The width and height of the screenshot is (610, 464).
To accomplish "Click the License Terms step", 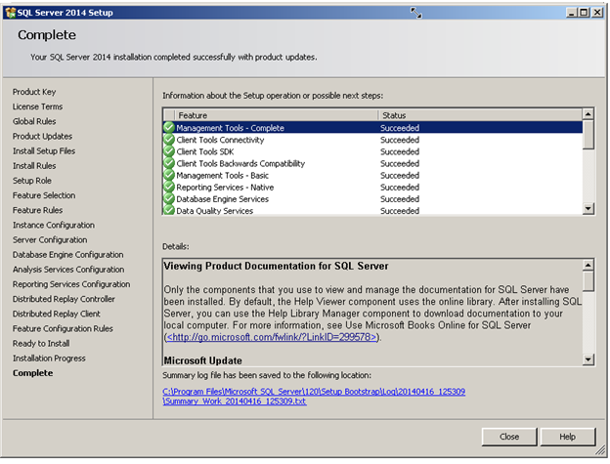I will pos(37,106).
